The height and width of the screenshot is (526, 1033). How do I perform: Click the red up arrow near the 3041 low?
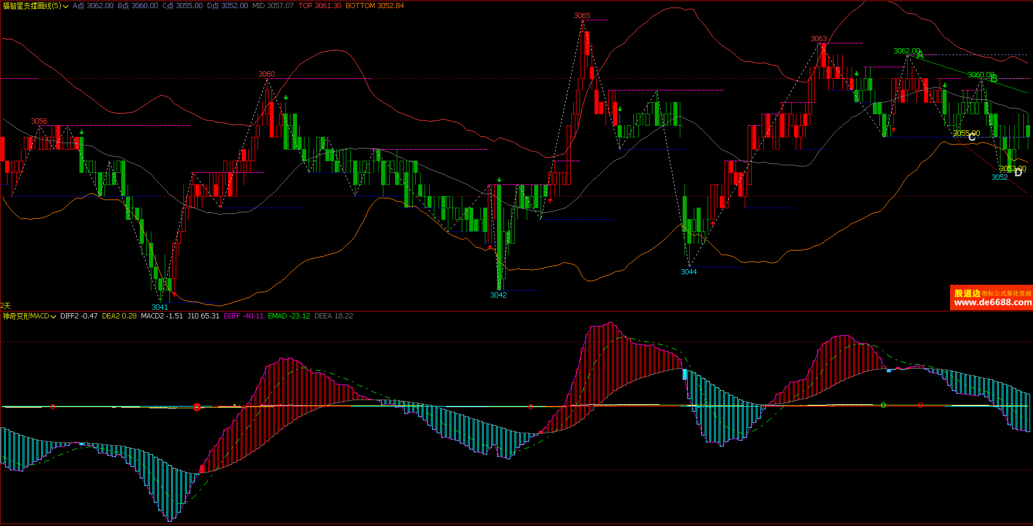click(174, 294)
